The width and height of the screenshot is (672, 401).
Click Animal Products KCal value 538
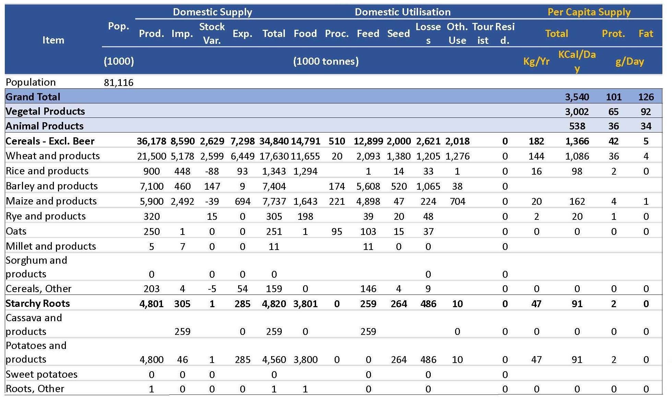coord(577,126)
